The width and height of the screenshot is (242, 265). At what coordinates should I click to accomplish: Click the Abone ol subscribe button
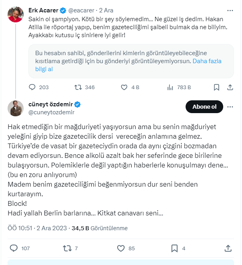204,107
